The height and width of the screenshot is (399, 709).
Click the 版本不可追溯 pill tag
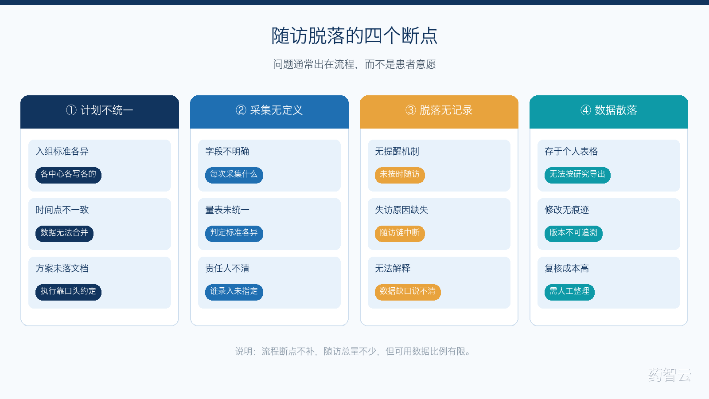573,233
